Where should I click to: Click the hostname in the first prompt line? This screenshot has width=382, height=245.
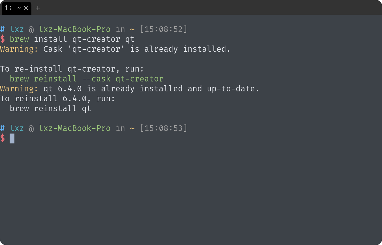(x=74, y=29)
